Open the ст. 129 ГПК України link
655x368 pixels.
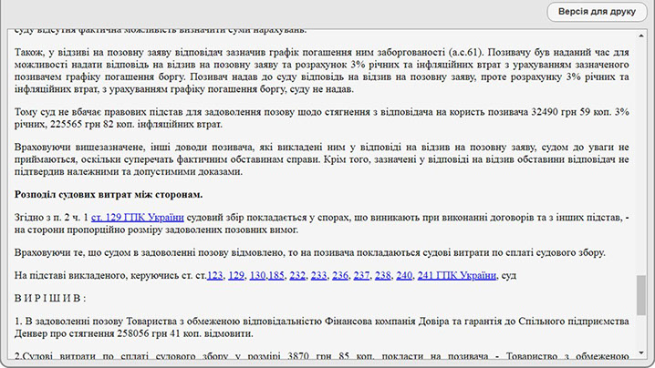138,218
